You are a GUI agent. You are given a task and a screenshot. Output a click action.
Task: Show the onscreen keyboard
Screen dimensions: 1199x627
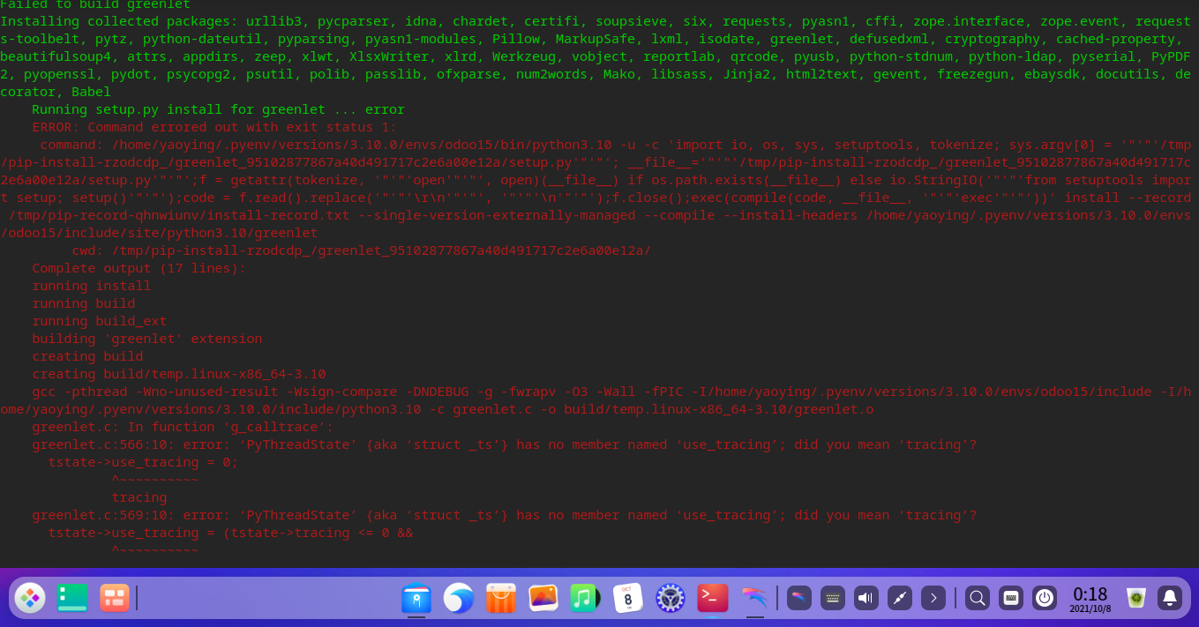click(x=1011, y=598)
